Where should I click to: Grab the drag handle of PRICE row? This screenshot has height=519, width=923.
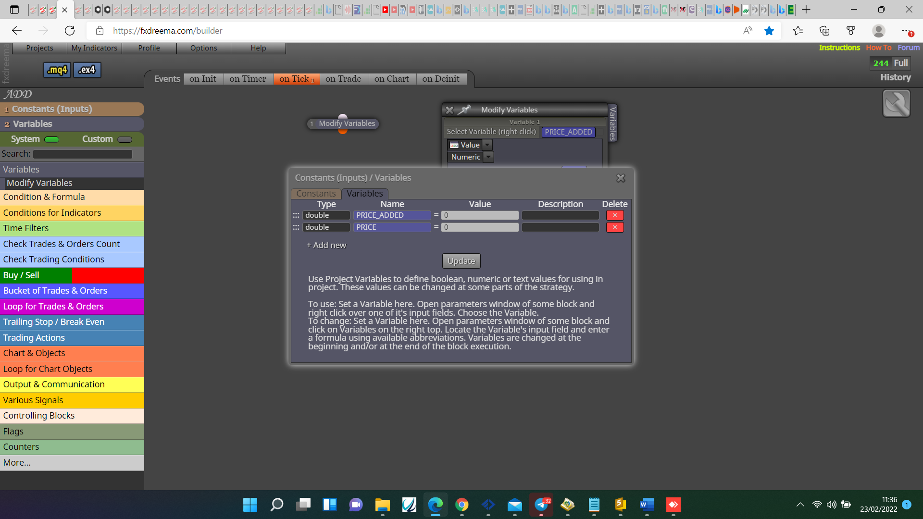(296, 227)
